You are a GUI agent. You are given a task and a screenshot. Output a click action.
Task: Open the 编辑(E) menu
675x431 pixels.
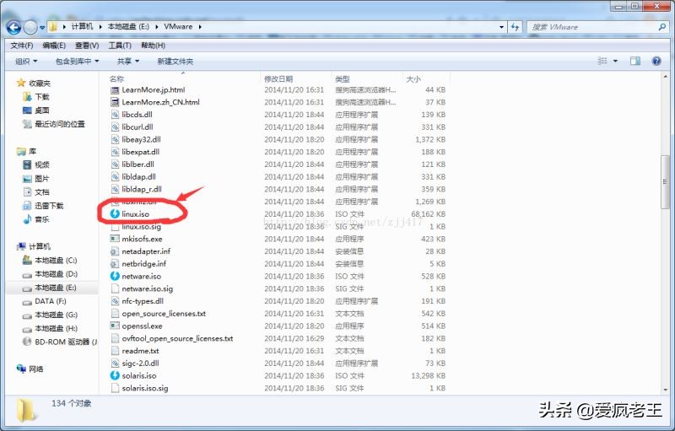coord(54,46)
